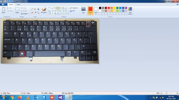Open the Rotate dropdown
This screenshot has width=179, height=100.
25,14
